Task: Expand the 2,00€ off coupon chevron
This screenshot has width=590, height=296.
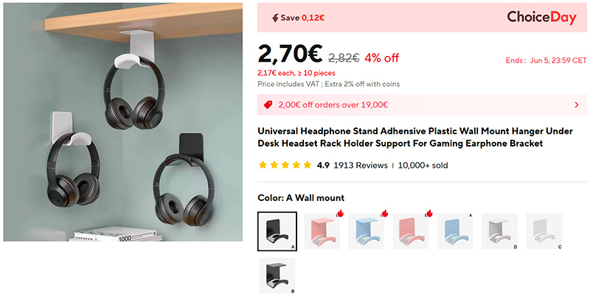Action: pos(577,105)
